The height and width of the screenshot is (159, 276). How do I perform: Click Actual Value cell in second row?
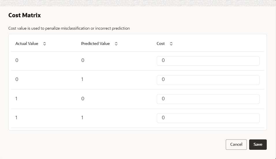pos(17,79)
